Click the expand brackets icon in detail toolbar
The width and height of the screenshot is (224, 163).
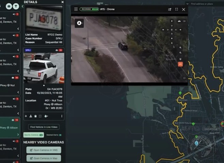click(x=40, y=116)
